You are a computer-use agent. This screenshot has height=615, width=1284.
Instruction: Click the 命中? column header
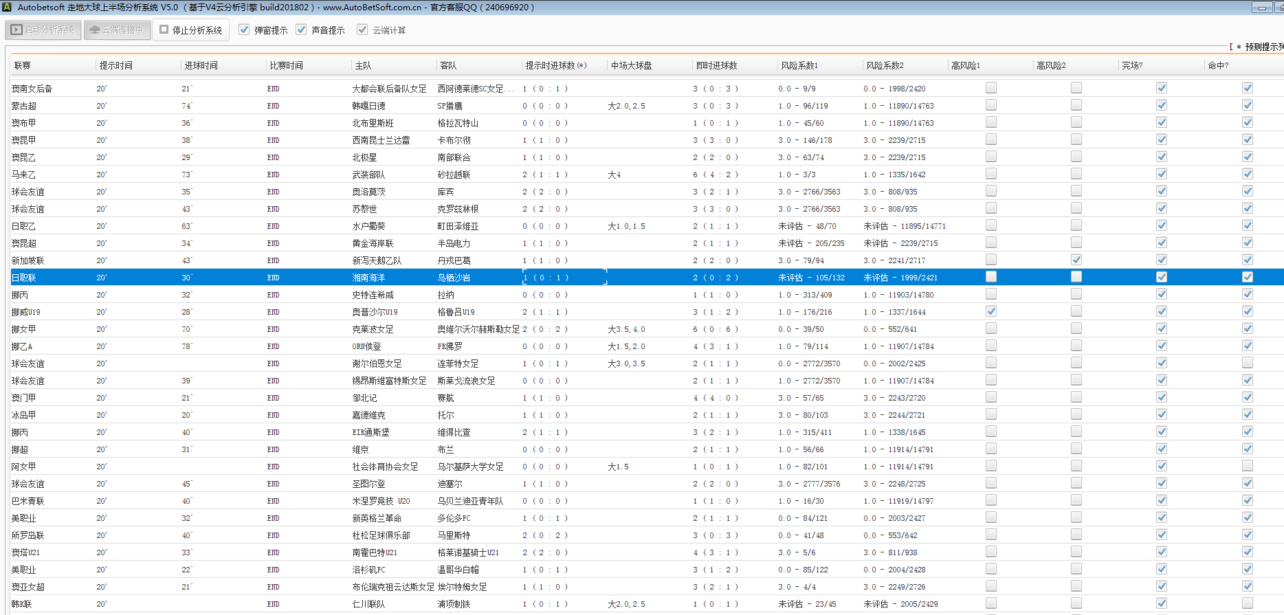[1219, 65]
